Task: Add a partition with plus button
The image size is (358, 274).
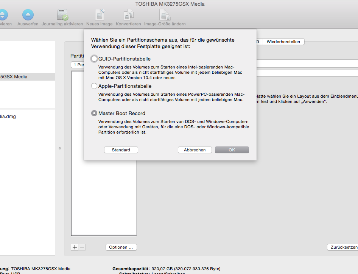Action: tap(75, 247)
